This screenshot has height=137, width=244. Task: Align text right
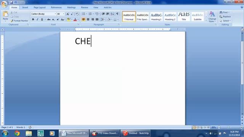tap(93, 19)
